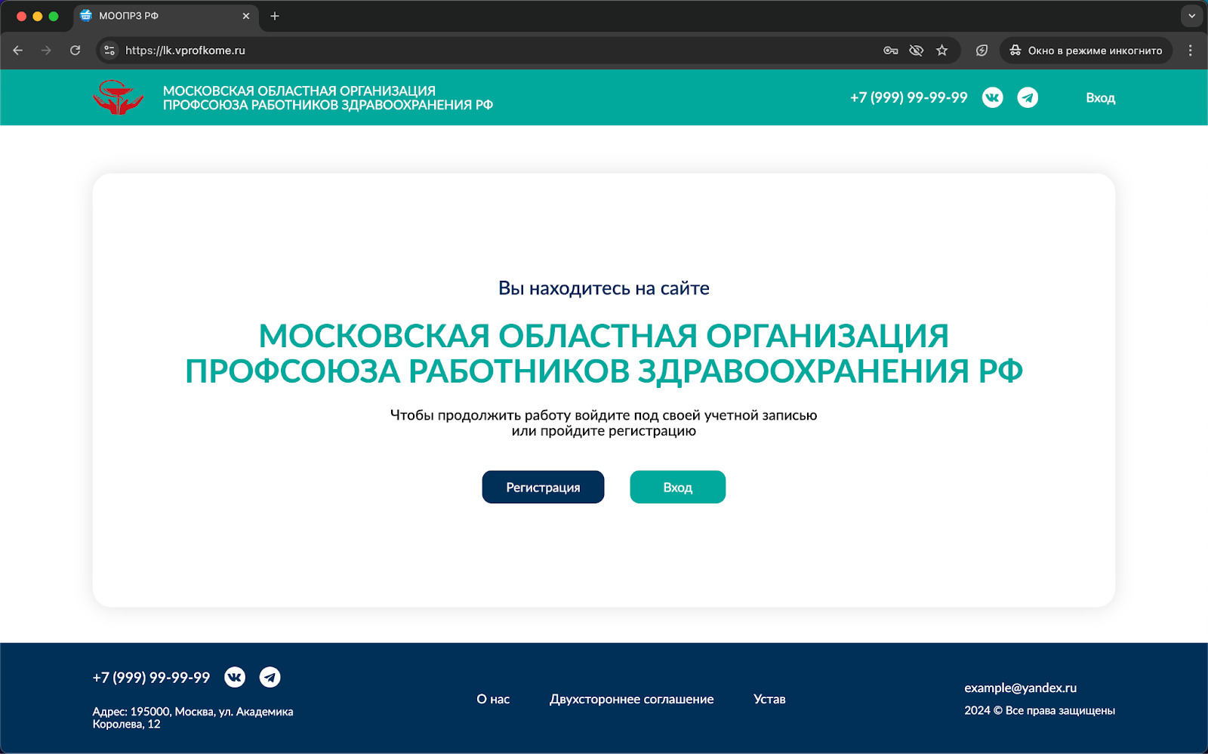The width and height of the screenshot is (1208, 754).
Task: Reload the current page
Action: click(75, 50)
